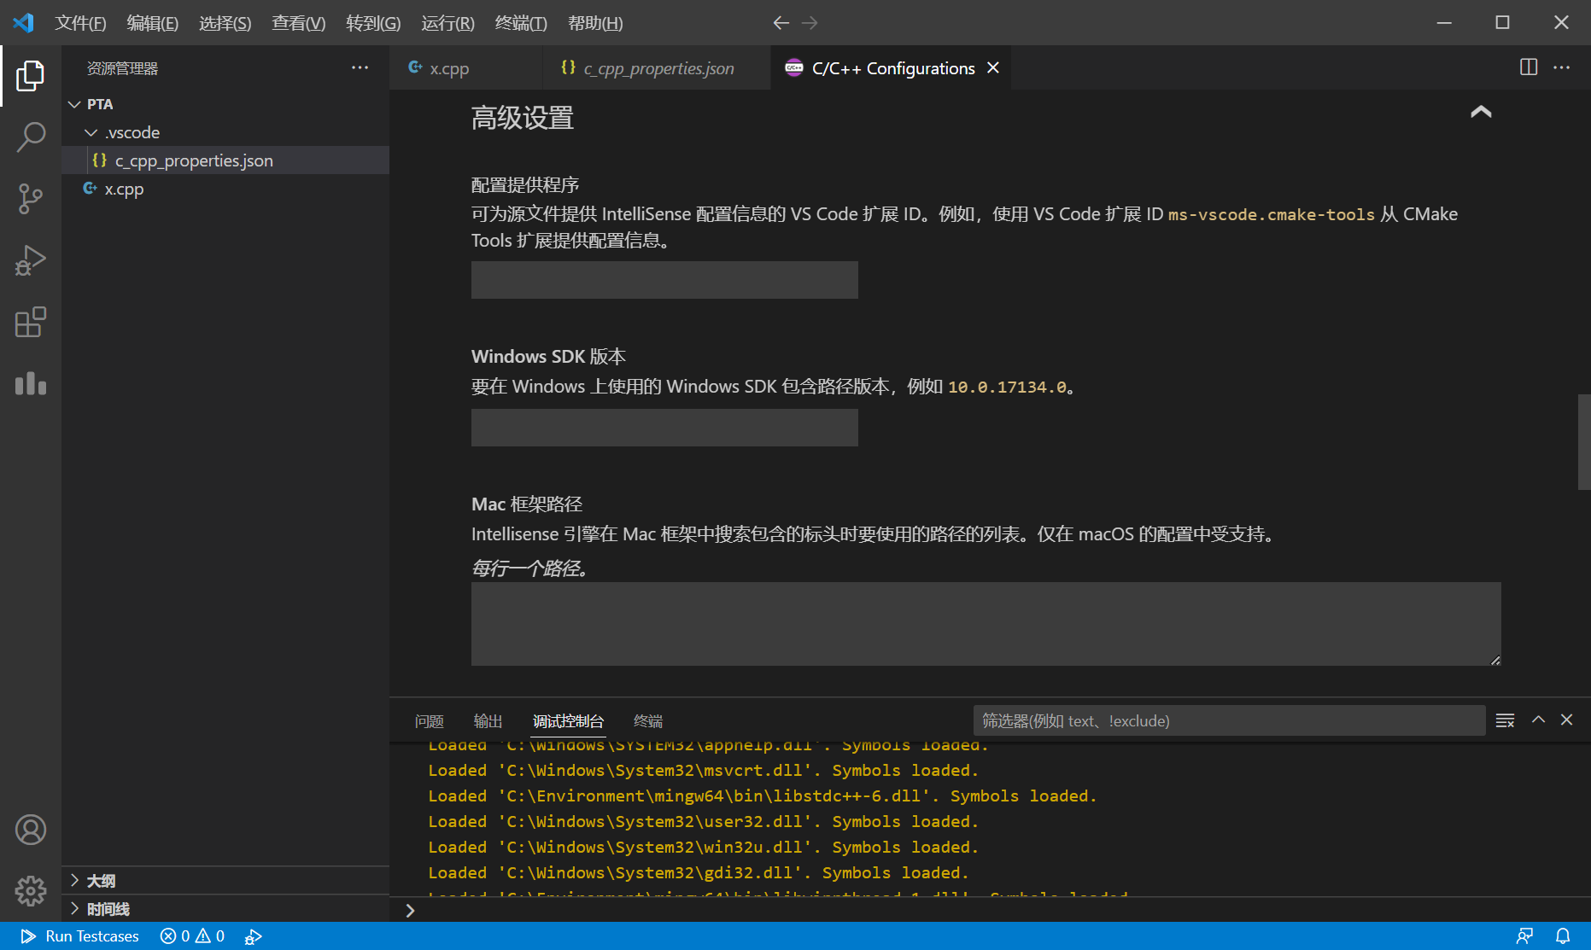Go back with the left arrow
The height and width of the screenshot is (950, 1591).
coord(781,23)
